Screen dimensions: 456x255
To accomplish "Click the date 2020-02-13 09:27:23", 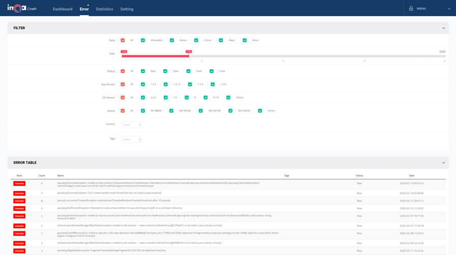I will click(412, 183).
